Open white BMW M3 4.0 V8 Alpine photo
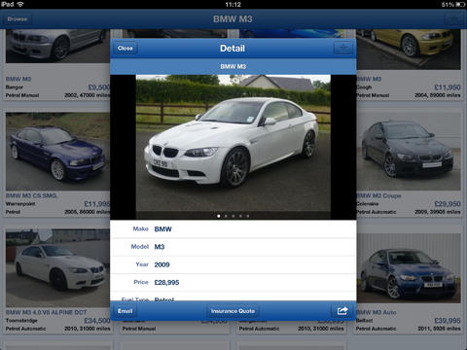The image size is (467, 350). (x=57, y=268)
